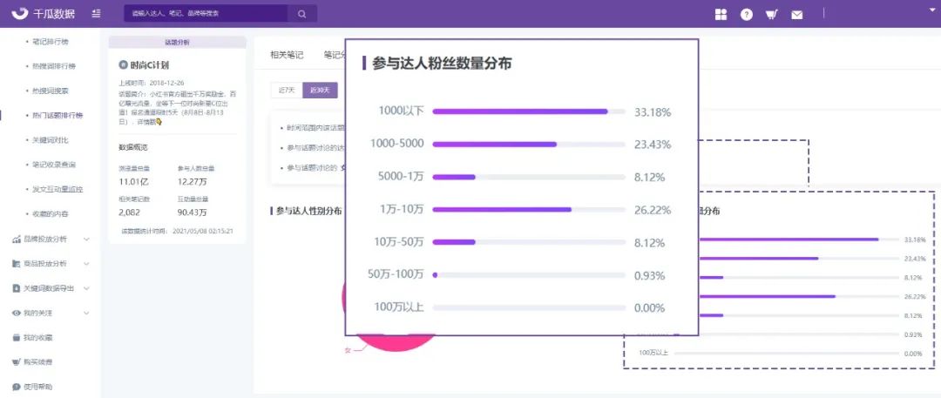The image size is (941, 398).
Task: Expand the 品牌投放分析 chevron
Action: [86, 239]
